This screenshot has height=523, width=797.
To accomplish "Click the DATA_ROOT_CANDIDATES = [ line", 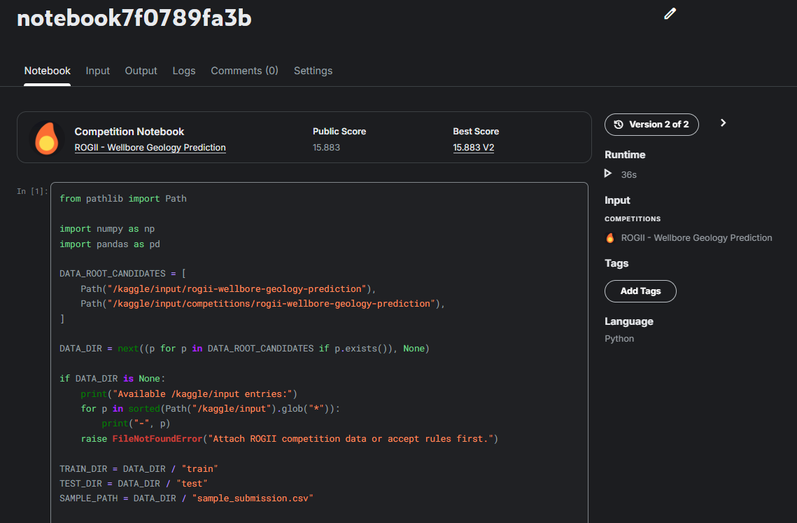I will (x=122, y=274).
